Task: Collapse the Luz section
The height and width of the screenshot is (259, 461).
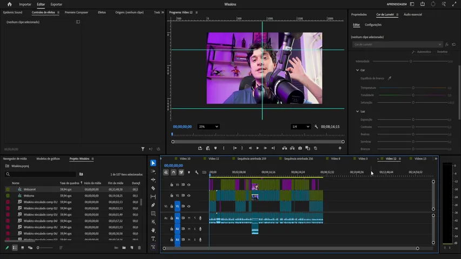Action: click(x=358, y=111)
